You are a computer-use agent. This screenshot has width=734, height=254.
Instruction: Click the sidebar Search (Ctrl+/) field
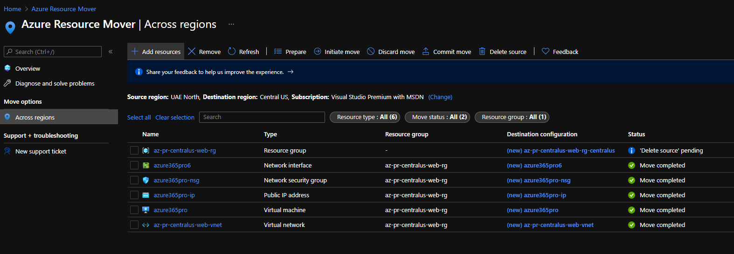53,52
